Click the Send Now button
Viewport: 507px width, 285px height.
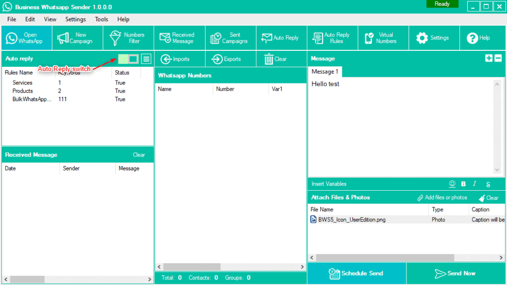[x=456, y=273]
